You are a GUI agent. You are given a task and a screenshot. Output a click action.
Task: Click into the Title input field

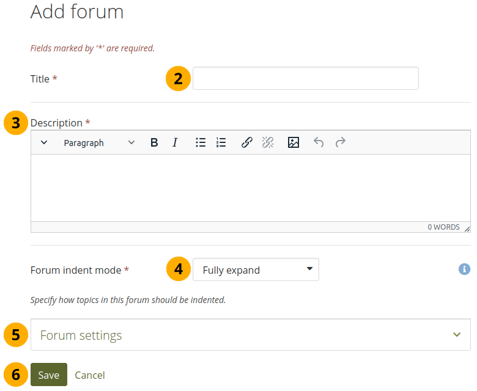point(305,78)
